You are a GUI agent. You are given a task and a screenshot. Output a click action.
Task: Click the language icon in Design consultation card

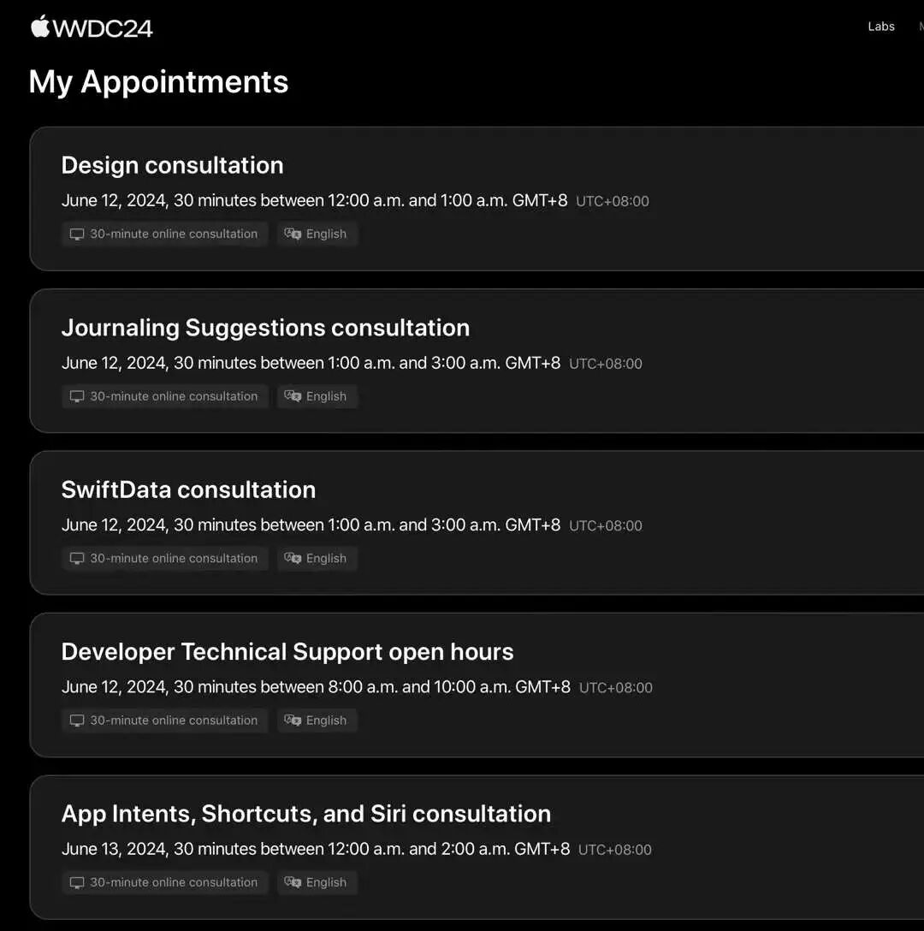tap(292, 234)
